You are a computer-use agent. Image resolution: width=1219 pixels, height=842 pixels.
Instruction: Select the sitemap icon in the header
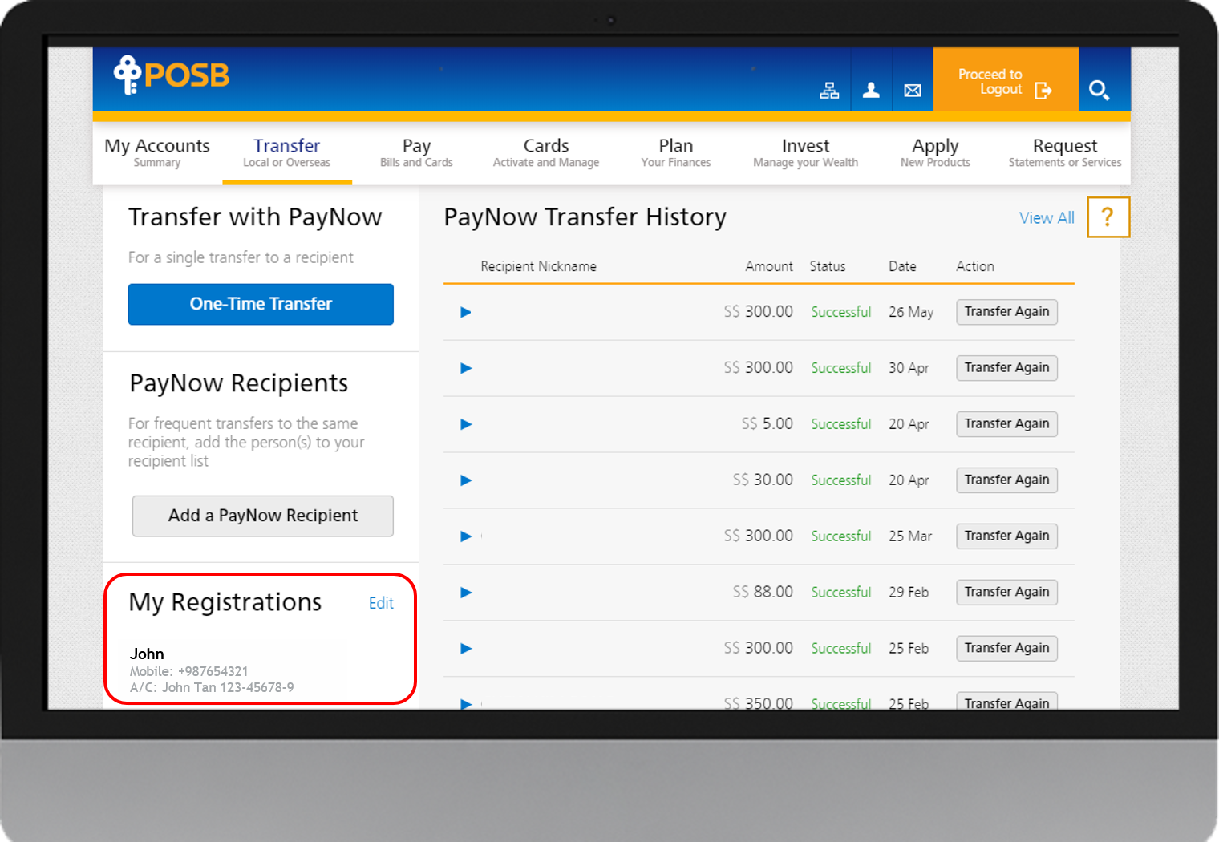830,90
